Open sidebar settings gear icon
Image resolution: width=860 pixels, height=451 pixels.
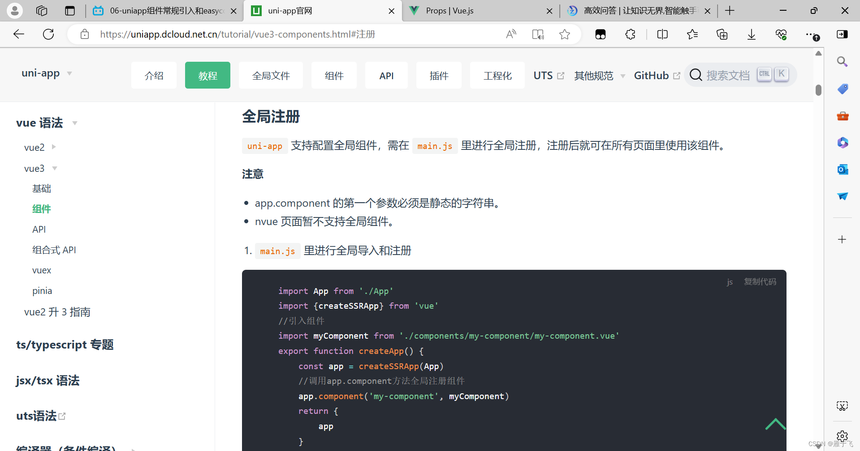(842, 436)
